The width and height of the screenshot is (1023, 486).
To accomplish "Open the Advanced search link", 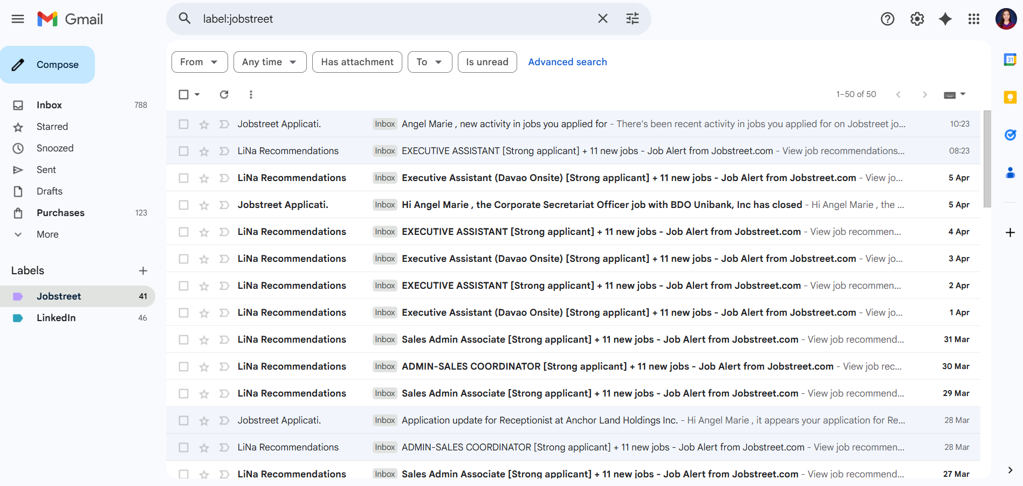I will 567,62.
